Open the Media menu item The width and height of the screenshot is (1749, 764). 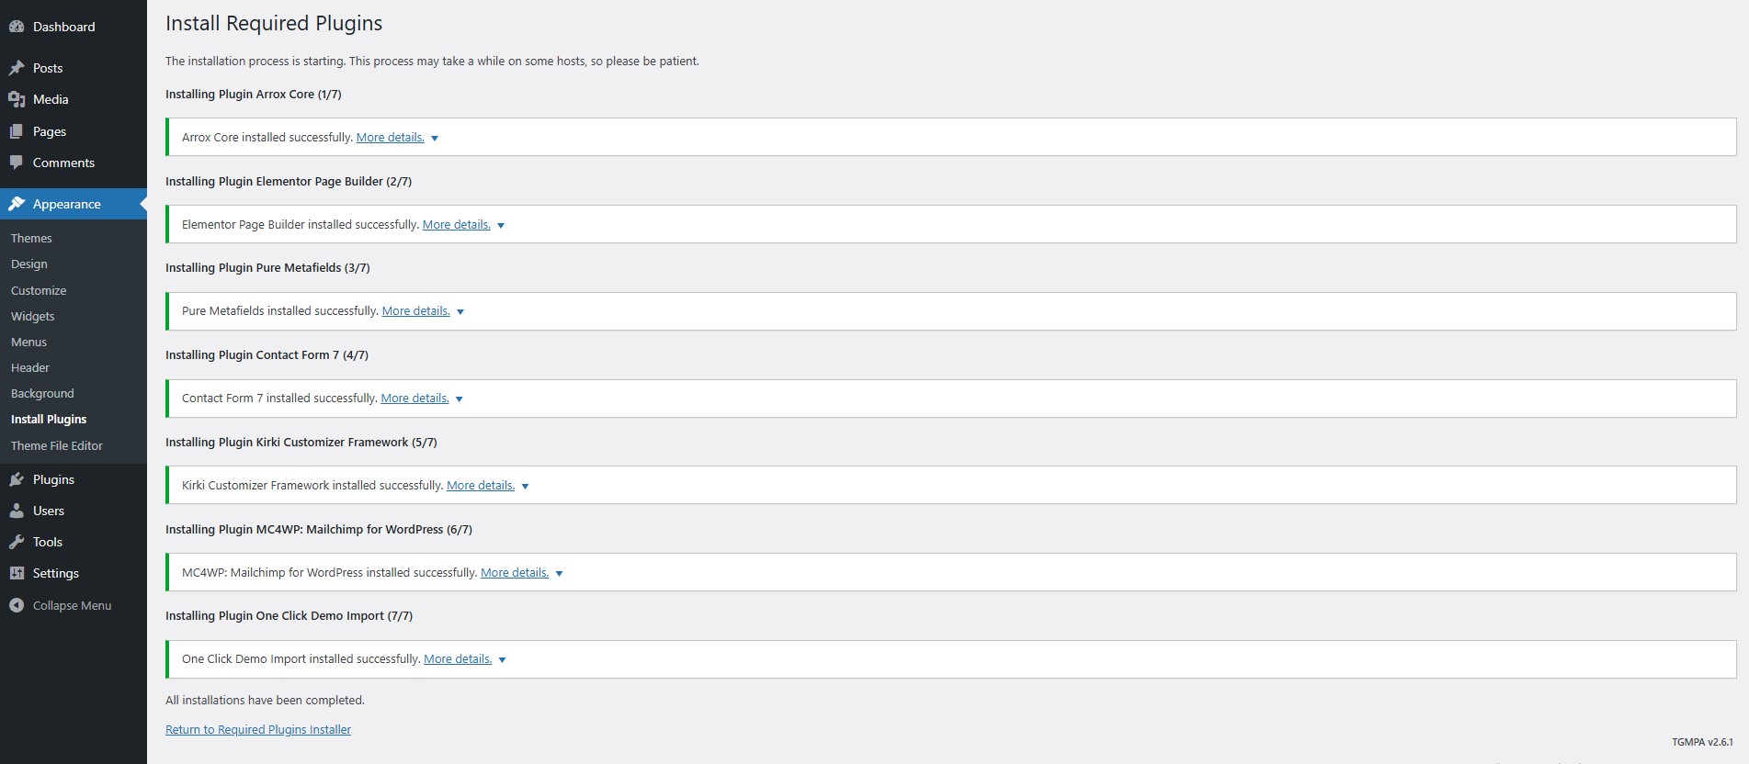point(74,99)
